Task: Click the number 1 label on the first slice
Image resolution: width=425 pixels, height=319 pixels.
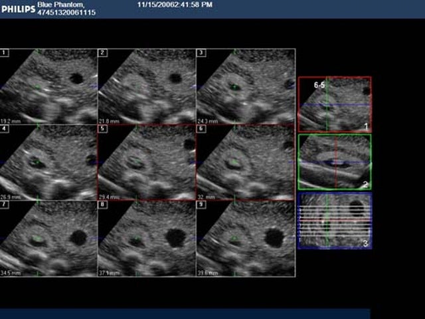Action: tap(5, 53)
